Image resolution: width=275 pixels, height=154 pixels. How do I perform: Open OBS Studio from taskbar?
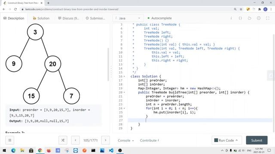click(x=120, y=150)
